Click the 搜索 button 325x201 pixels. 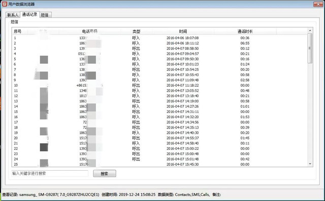click(x=105, y=174)
